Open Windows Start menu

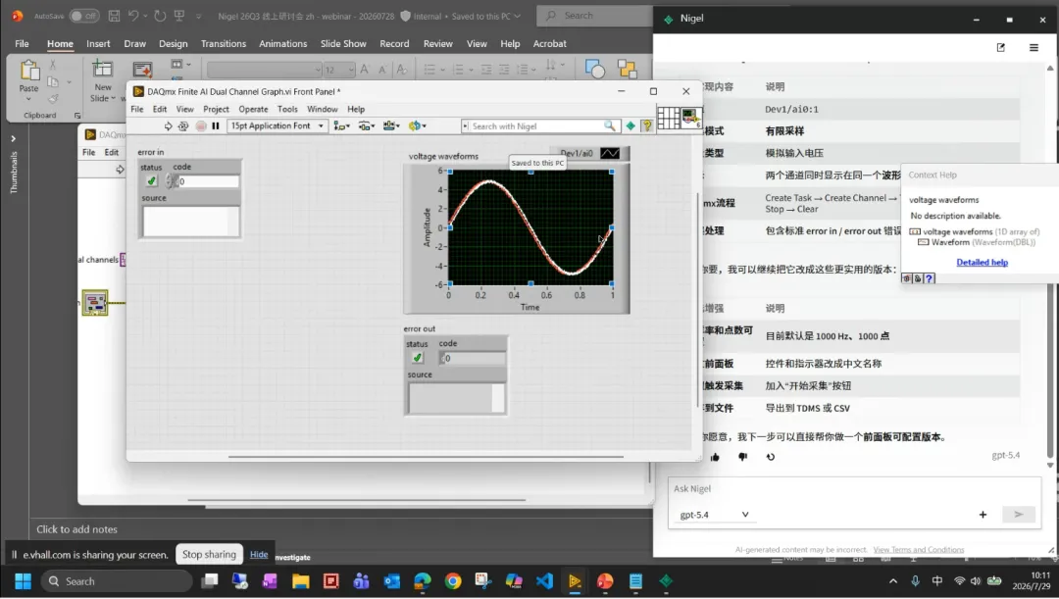click(23, 581)
